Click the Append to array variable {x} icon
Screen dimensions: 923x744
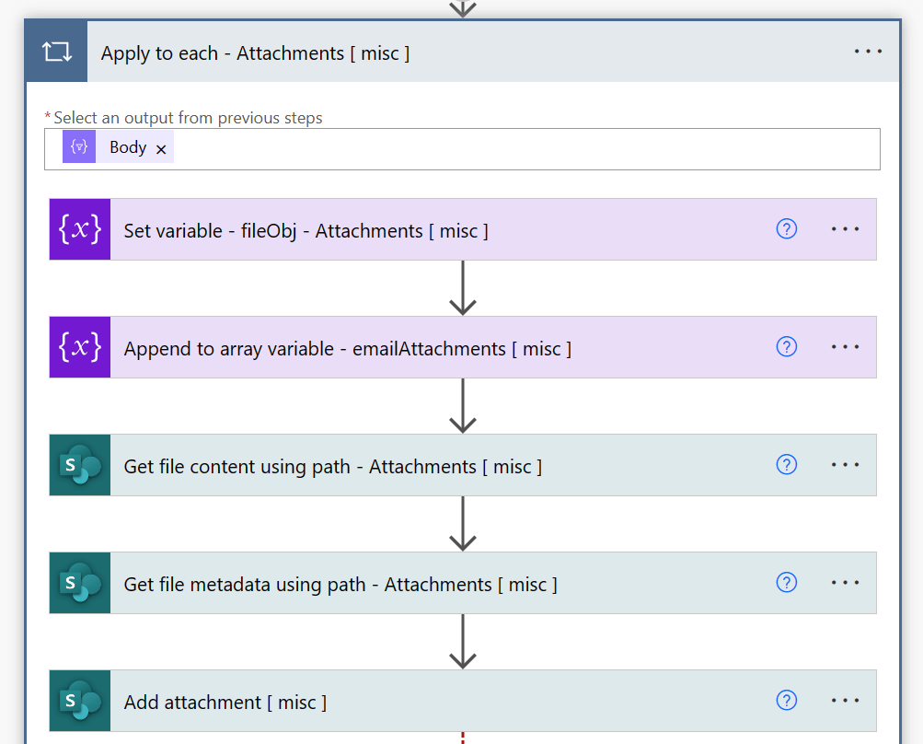point(78,347)
